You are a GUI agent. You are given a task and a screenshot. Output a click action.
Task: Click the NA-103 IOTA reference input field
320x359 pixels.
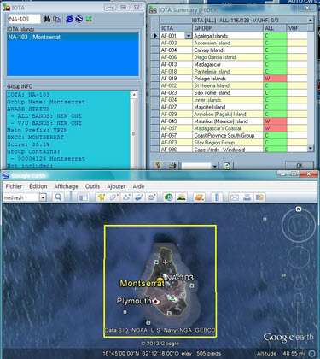point(24,19)
